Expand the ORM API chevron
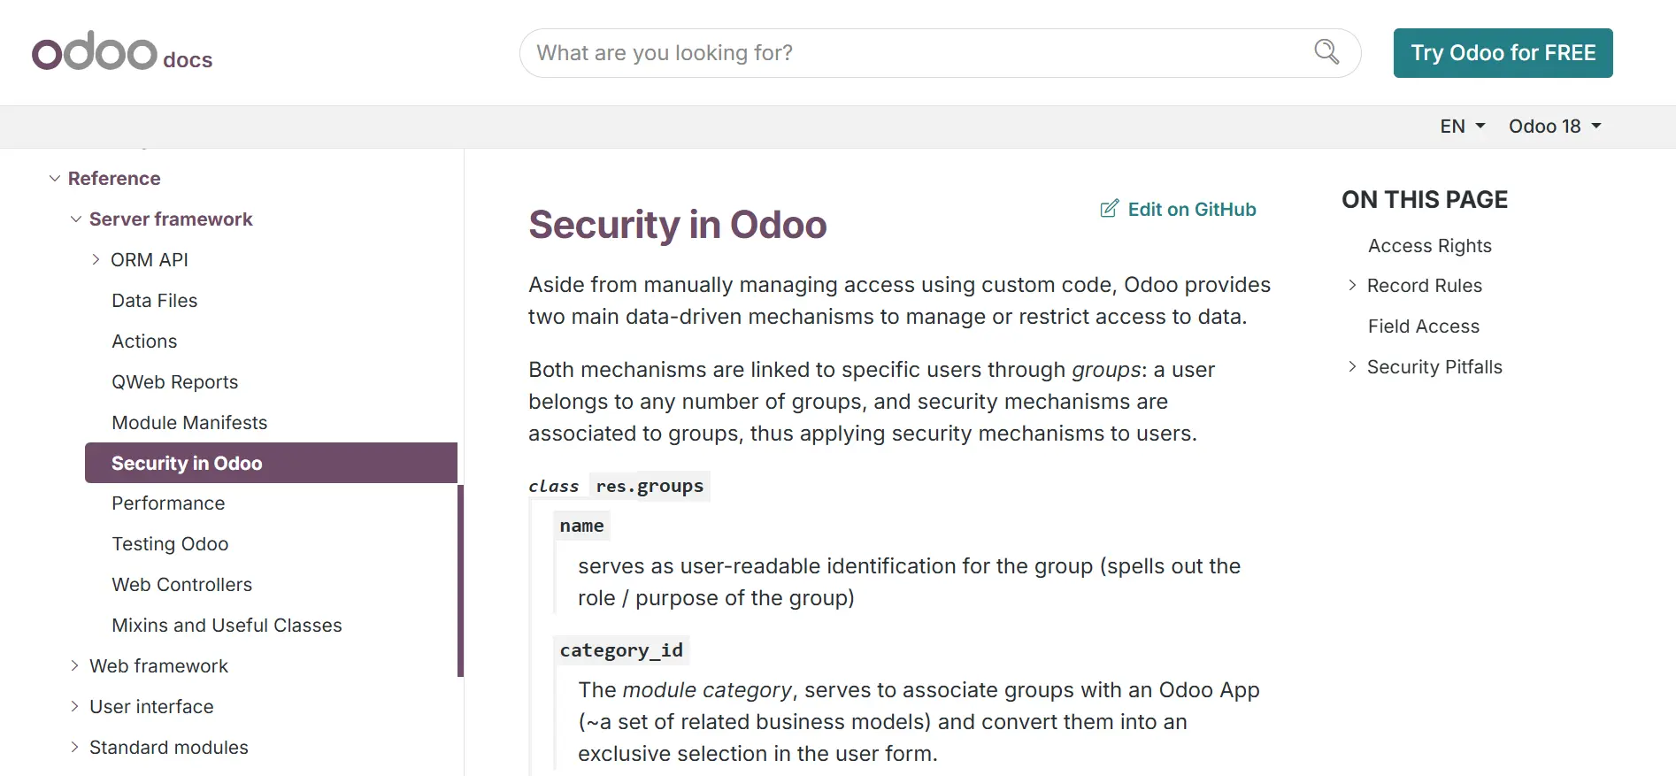 point(96,260)
